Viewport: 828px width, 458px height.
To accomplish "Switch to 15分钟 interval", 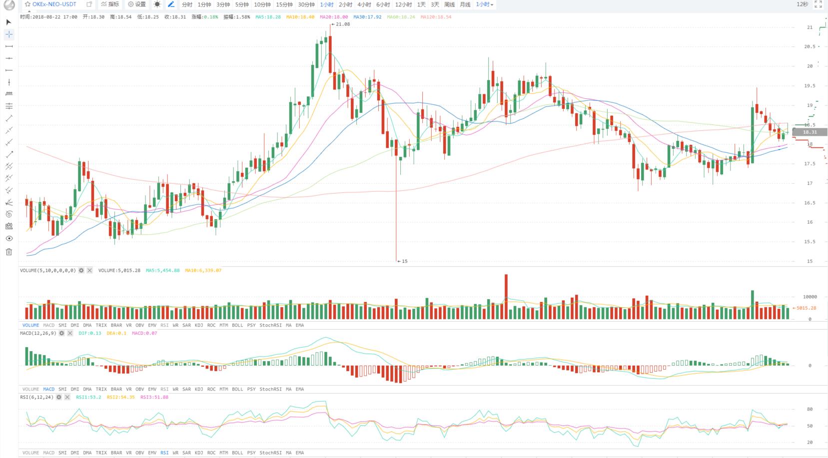I will pos(284,4).
